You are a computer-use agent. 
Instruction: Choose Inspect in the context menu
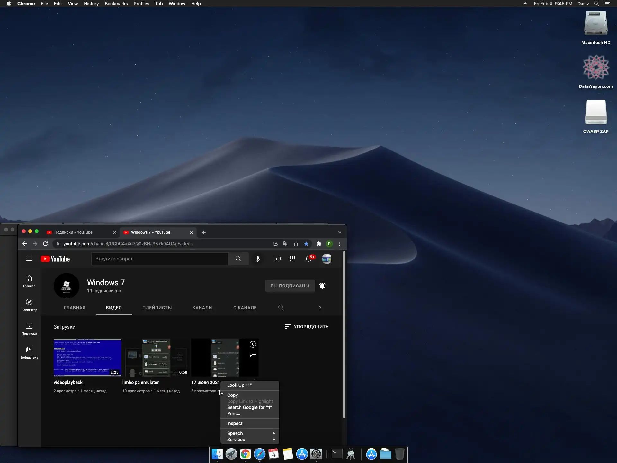tap(235, 423)
